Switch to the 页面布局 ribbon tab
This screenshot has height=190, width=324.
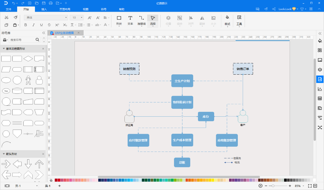click(x=65, y=9)
